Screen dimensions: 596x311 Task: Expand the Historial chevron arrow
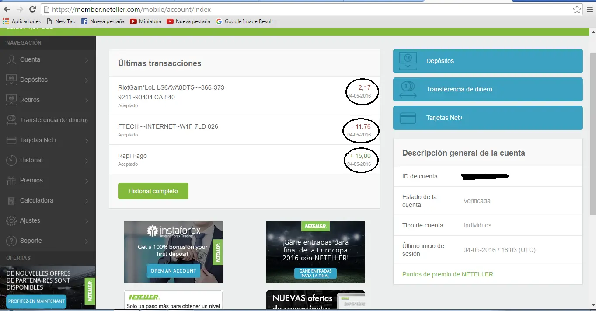[x=87, y=161]
